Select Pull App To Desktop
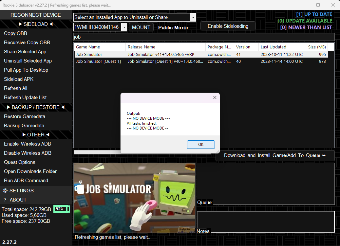The width and height of the screenshot is (340, 246). click(x=26, y=70)
